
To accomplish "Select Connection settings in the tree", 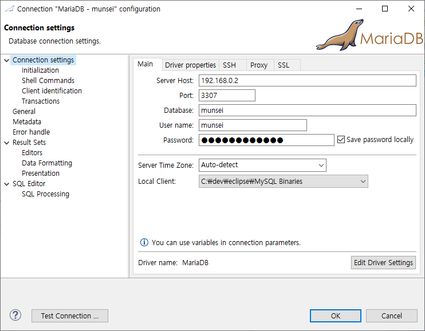I will point(44,60).
